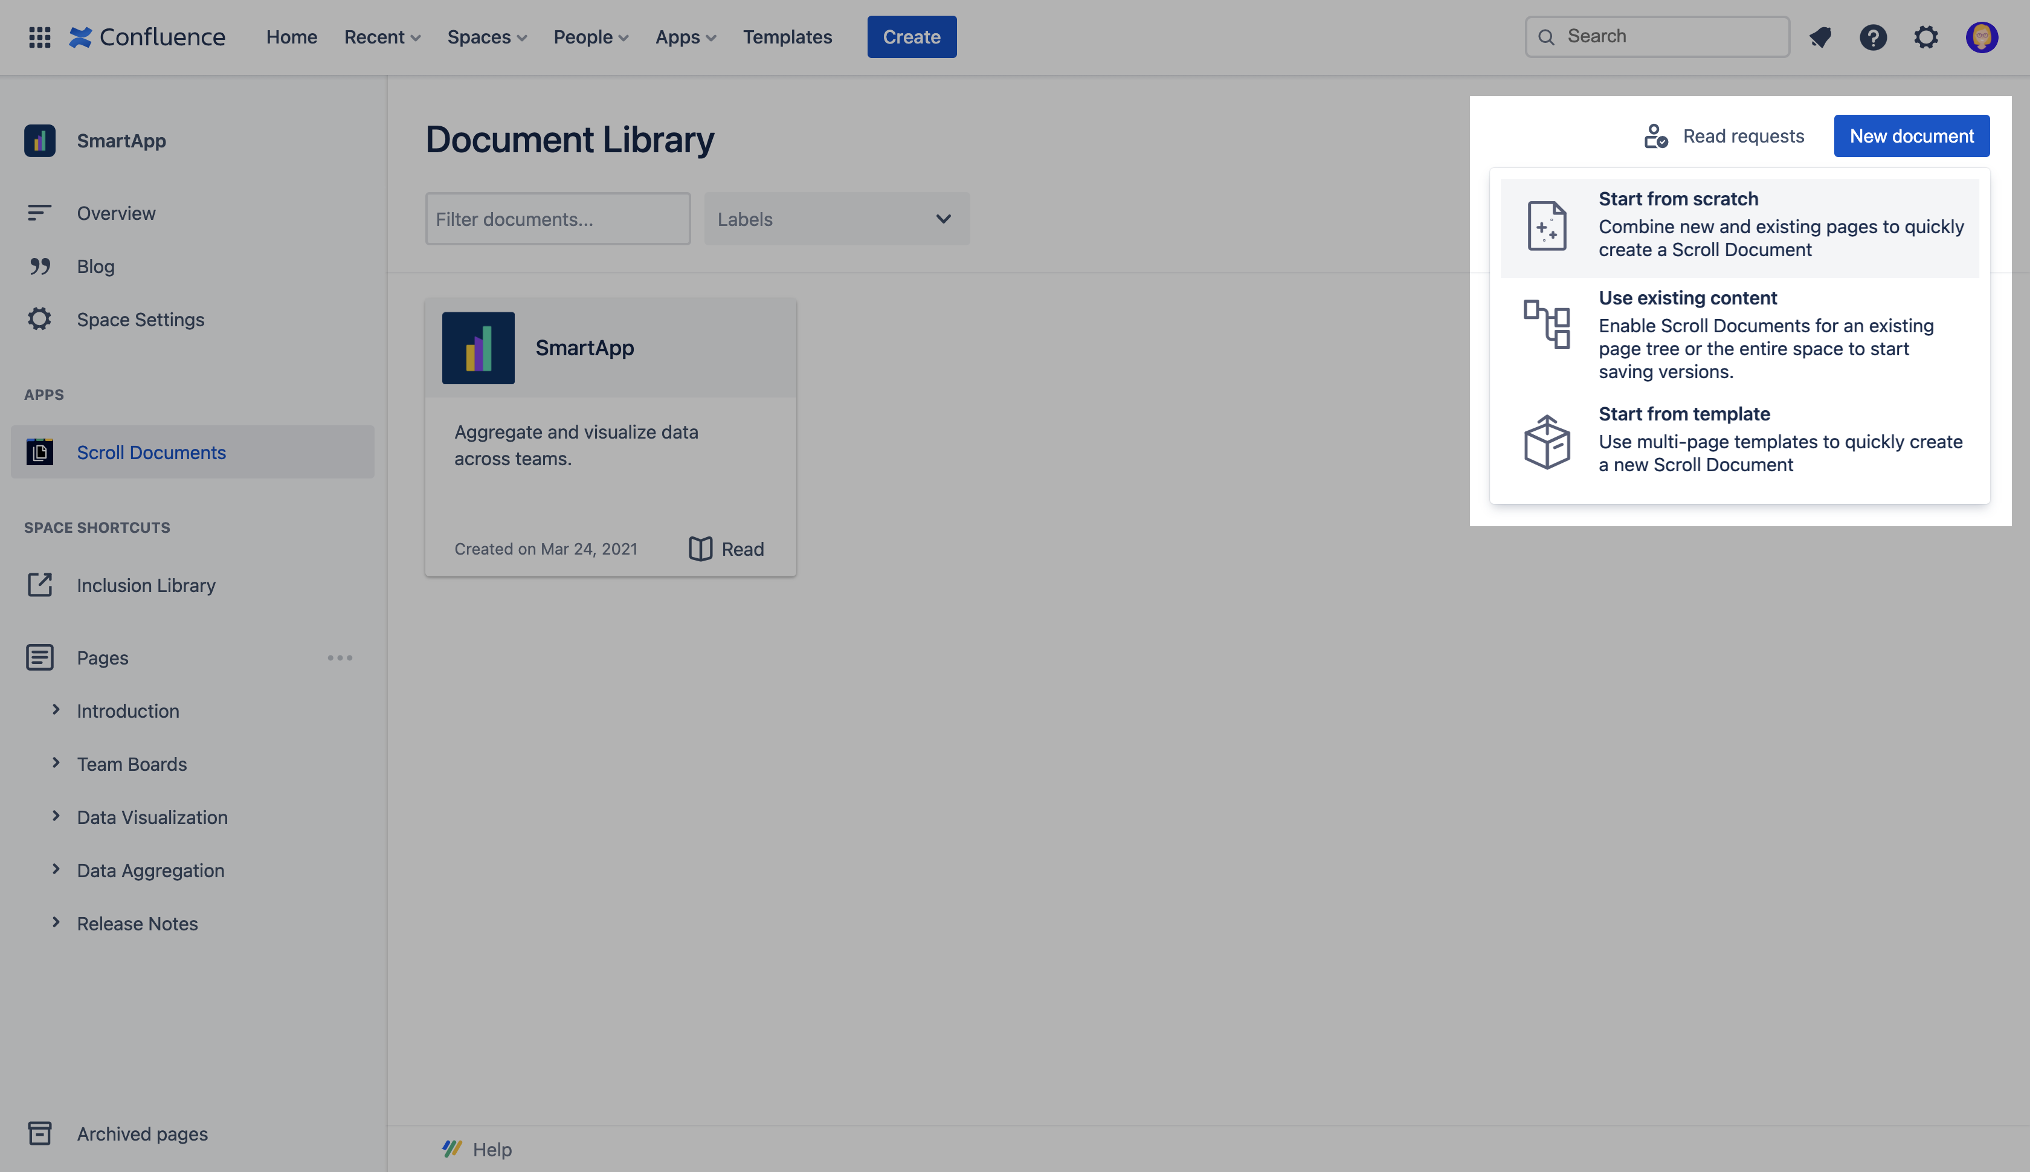Open the Help question mark icon
The image size is (2030, 1172).
click(x=1873, y=37)
